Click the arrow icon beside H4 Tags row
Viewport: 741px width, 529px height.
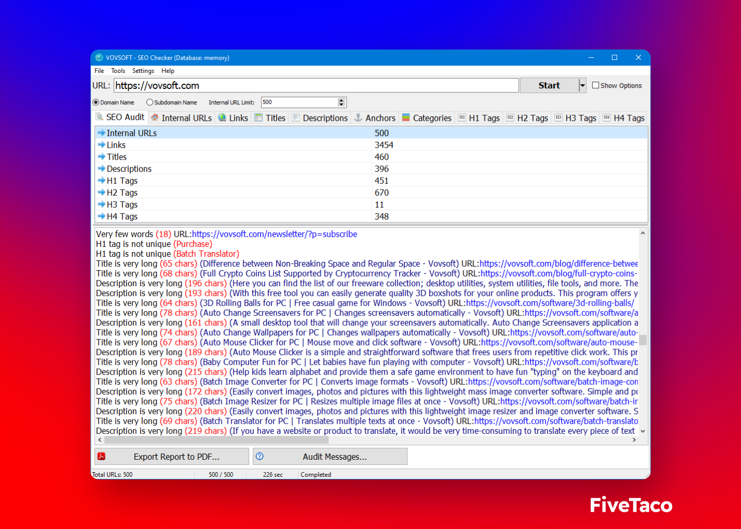click(101, 216)
